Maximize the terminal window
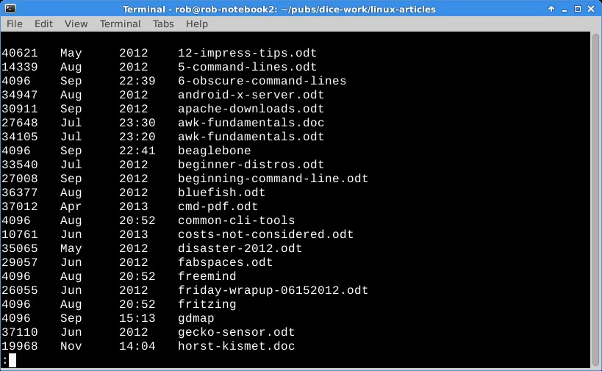The width and height of the screenshot is (602, 371). point(578,8)
